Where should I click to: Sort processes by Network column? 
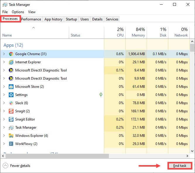point(179,32)
